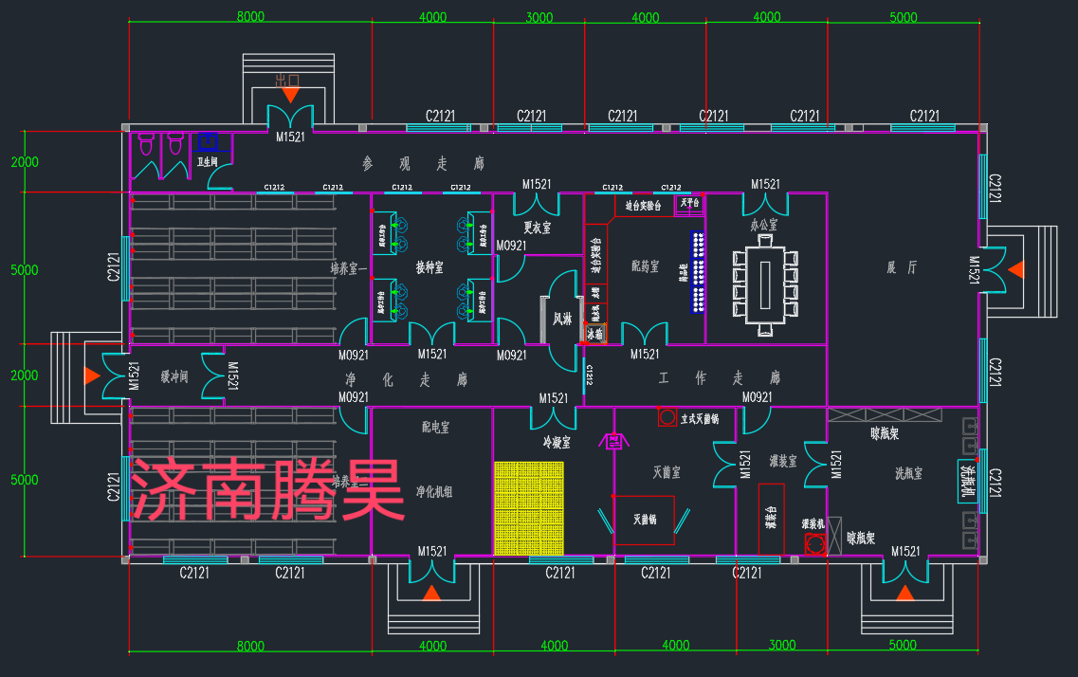The width and height of the screenshot is (1078, 677).
Task: Select the orange arrow below 洗瓶室 door
Action: 904,593
